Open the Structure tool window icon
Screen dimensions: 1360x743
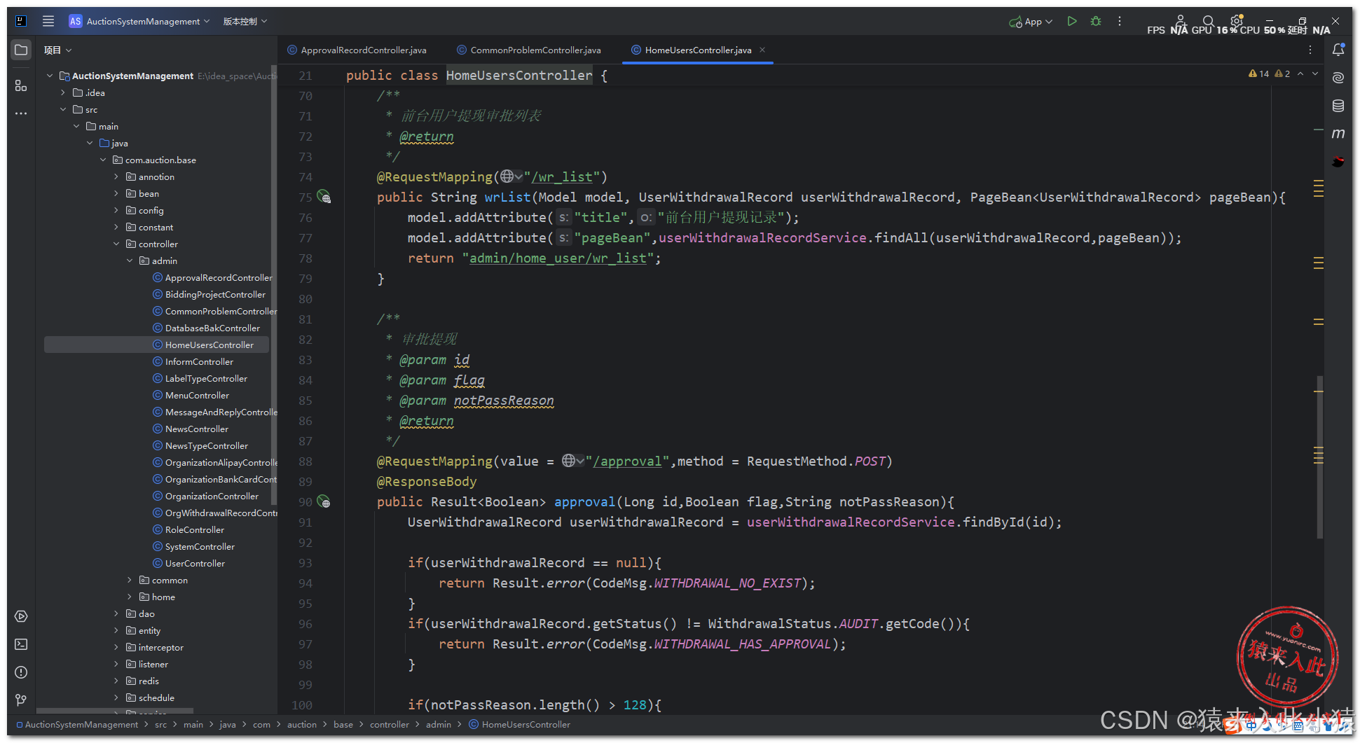click(21, 85)
